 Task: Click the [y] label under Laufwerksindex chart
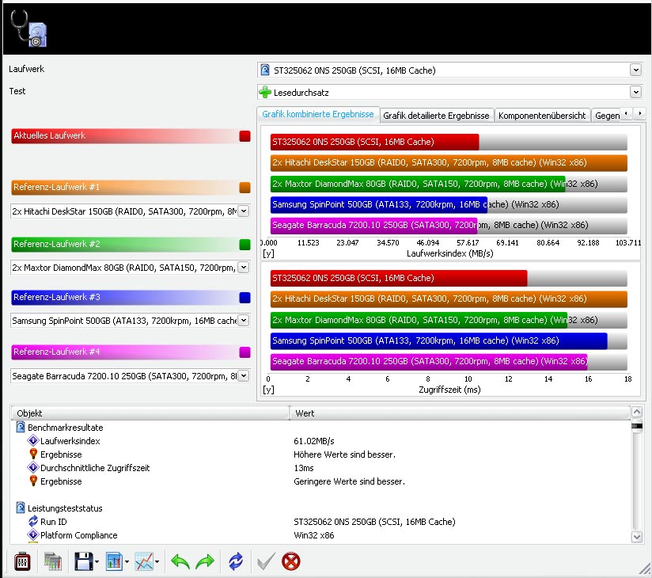coord(268,253)
